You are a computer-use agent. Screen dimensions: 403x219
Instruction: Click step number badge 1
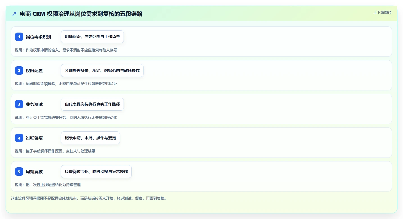click(x=19, y=37)
